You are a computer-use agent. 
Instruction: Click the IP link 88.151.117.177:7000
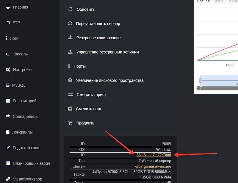[154, 155]
